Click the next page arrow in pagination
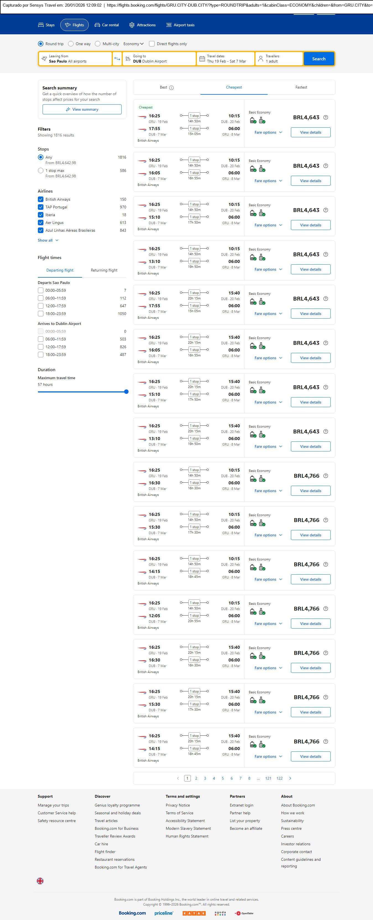 click(x=290, y=778)
